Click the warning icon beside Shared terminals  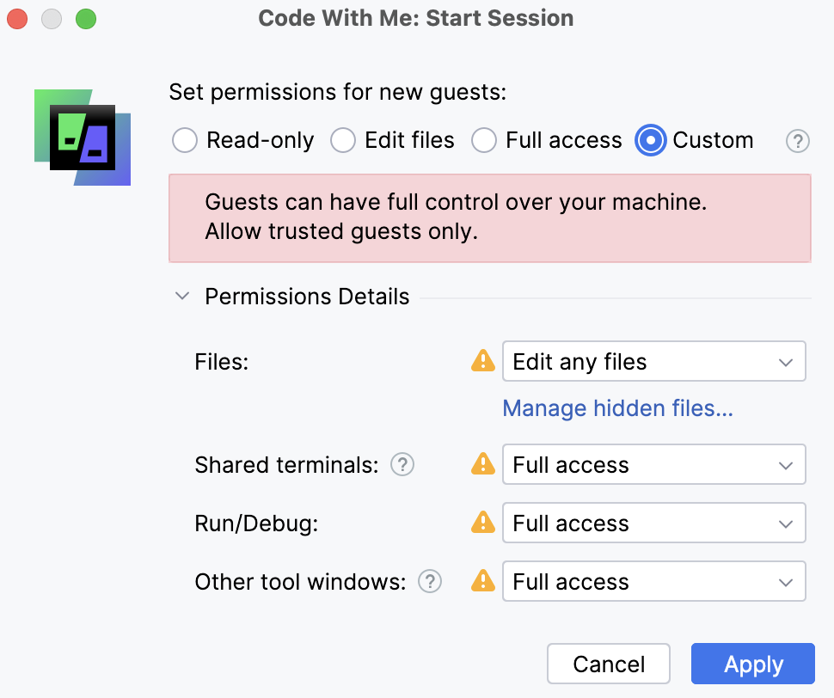tap(482, 464)
